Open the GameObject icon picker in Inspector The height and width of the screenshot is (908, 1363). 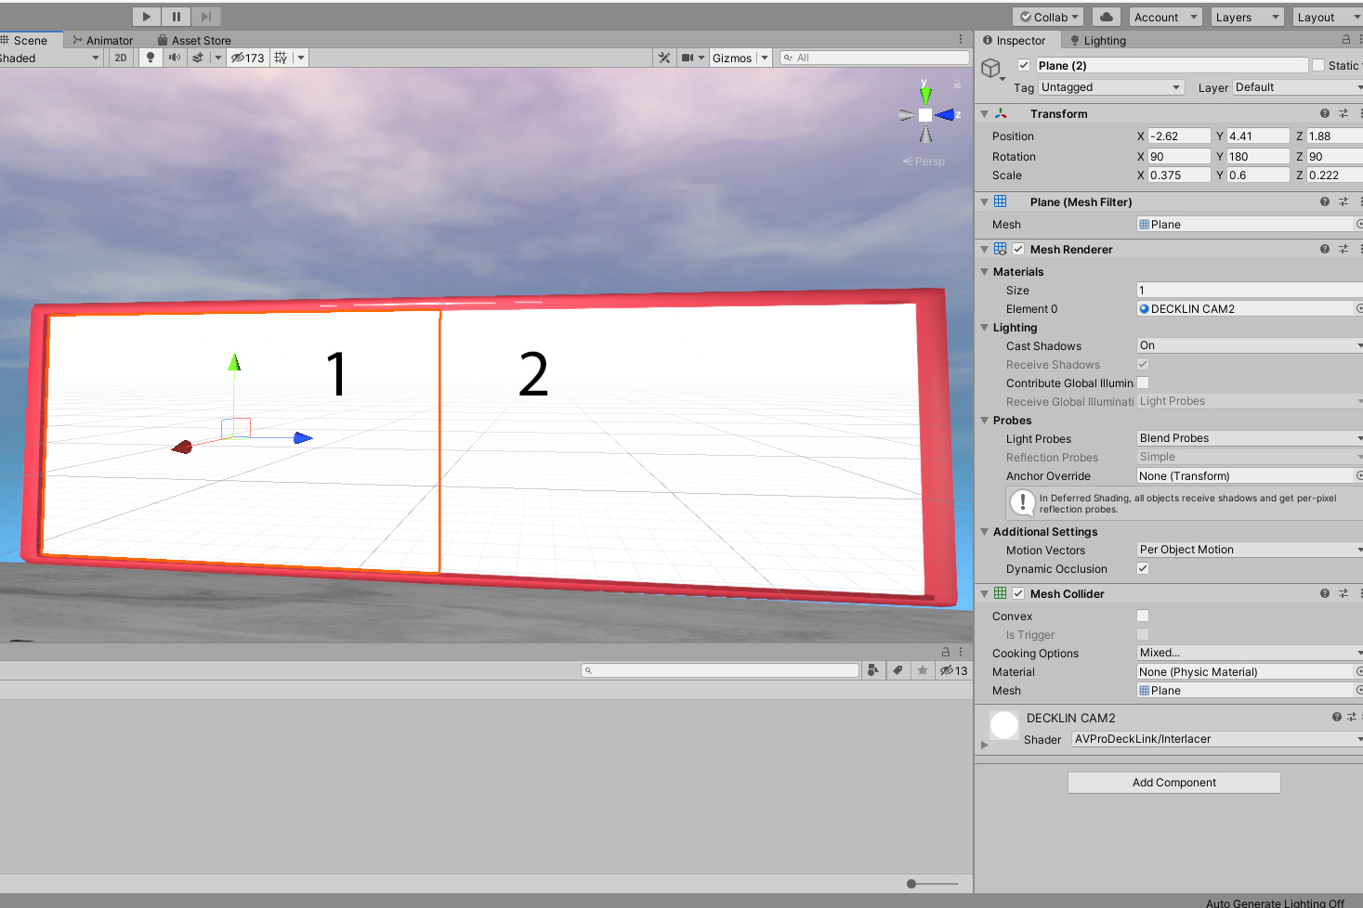992,69
